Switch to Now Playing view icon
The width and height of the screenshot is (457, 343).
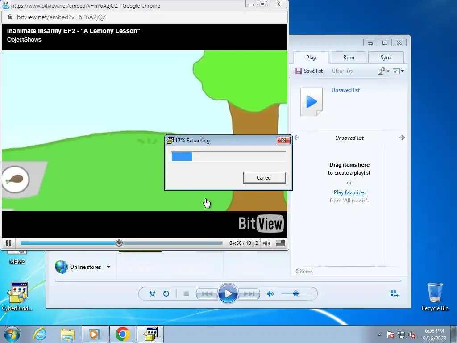coord(394,293)
